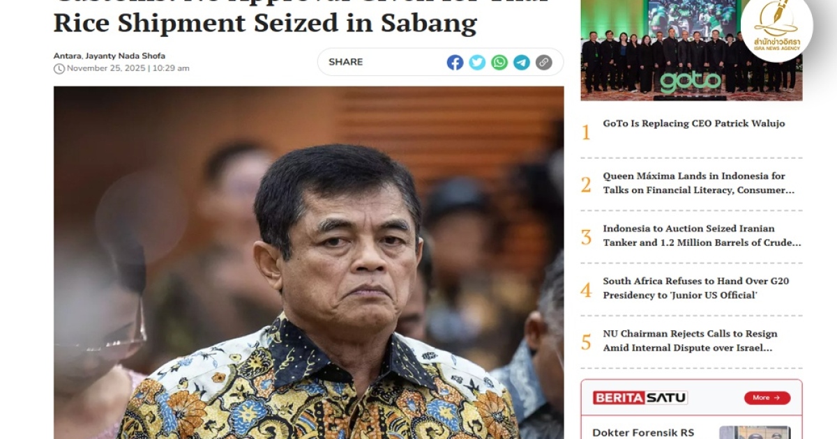The height and width of the screenshot is (439, 837).
Task: Share article via Facebook icon
Action: pos(455,62)
